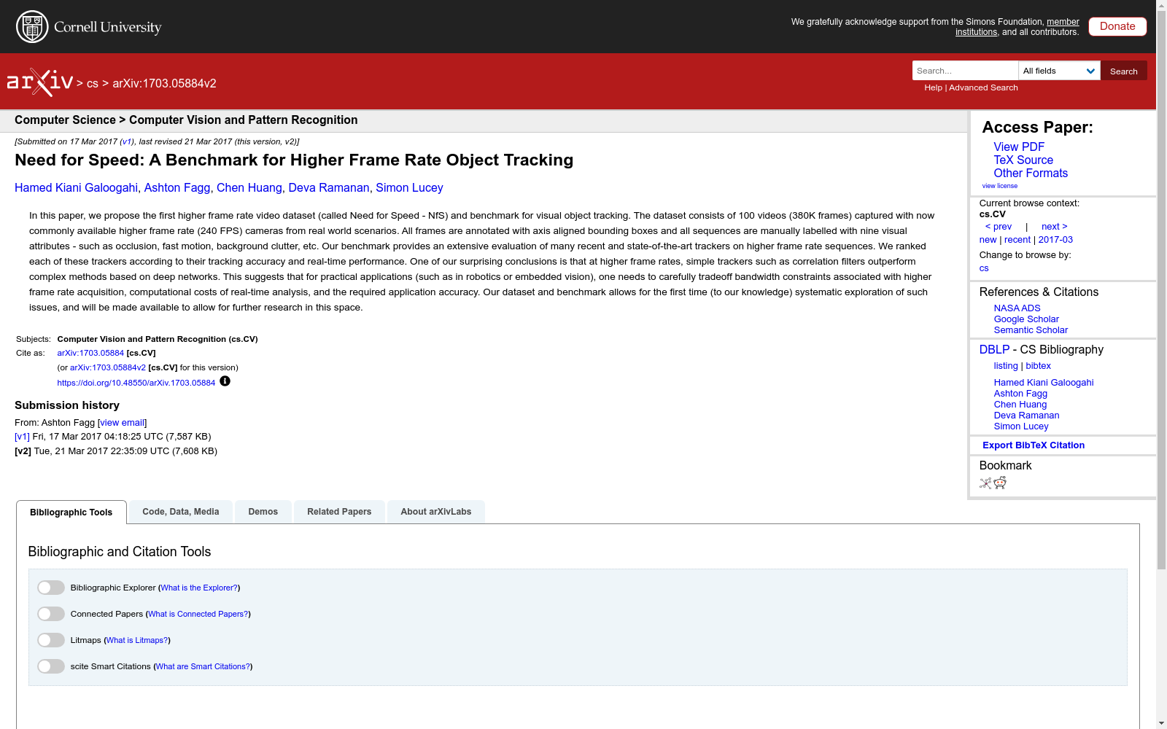Focus the search input field
The width and height of the screenshot is (1167, 729).
(965, 71)
